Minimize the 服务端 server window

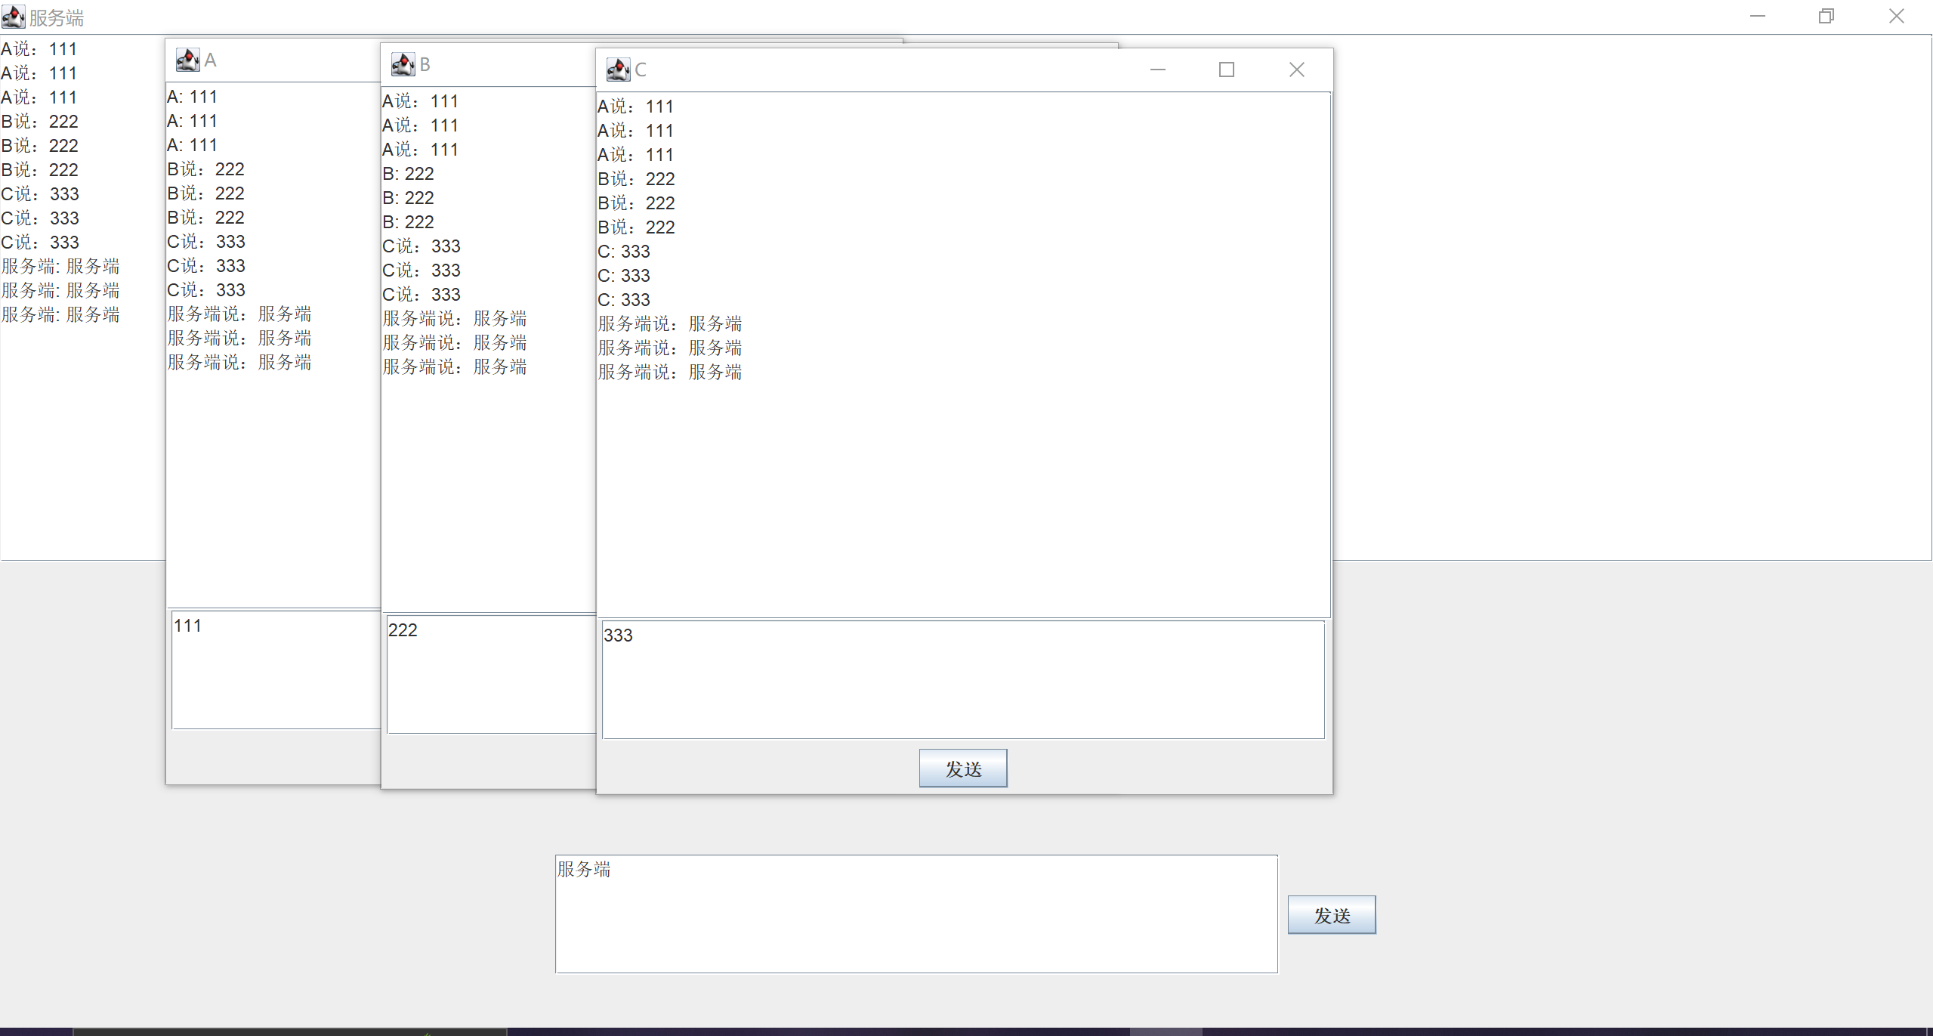click(1757, 16)
